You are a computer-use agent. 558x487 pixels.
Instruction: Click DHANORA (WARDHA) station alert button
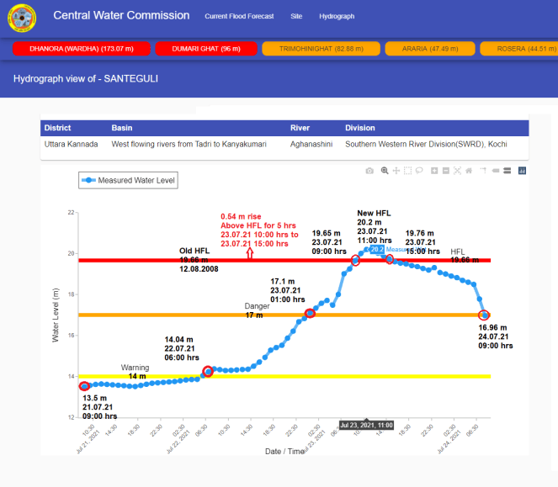coord(82,49)
